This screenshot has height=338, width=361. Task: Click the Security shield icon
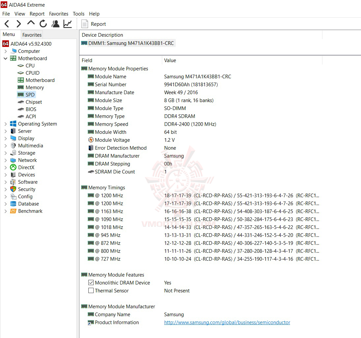click(13, 189)
